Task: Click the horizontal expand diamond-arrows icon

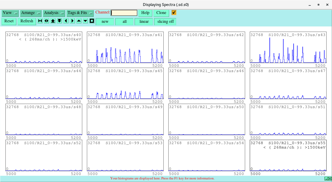Action: coord(46,21)
